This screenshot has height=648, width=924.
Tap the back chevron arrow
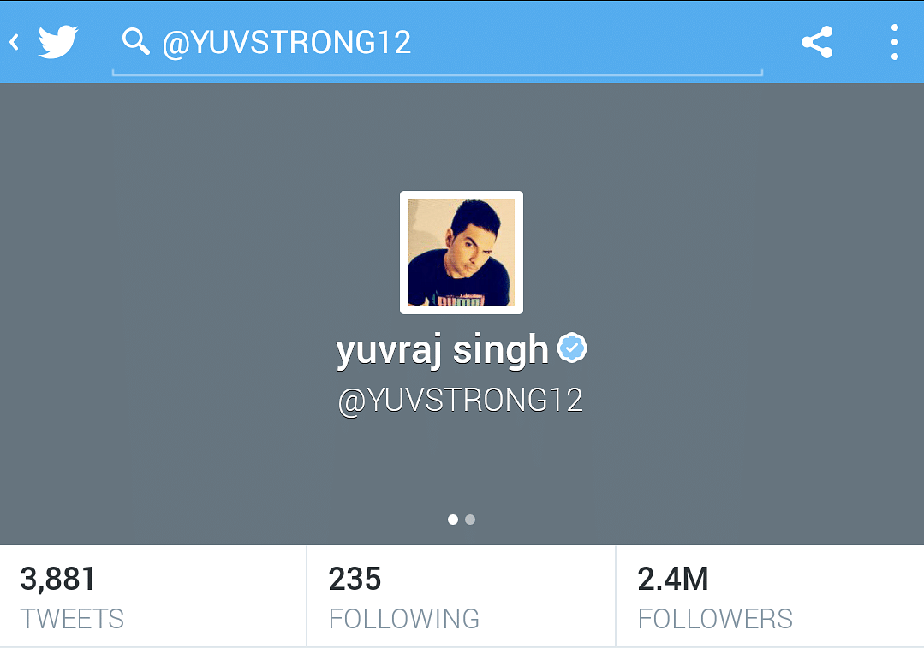coord(15,42)
